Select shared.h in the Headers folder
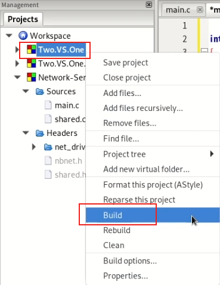 click(70, 175)
